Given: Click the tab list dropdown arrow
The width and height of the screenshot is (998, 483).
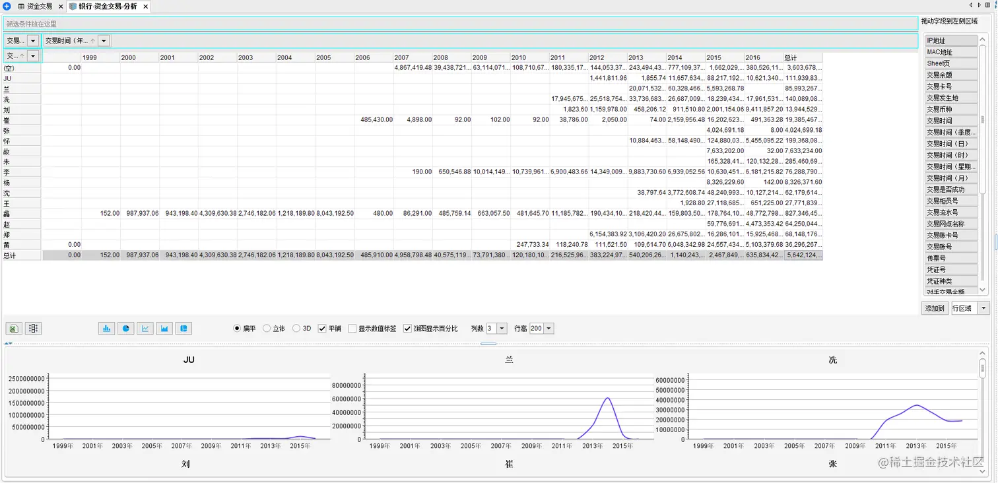Looking at the screenshot, I should (x=989, y=5).
